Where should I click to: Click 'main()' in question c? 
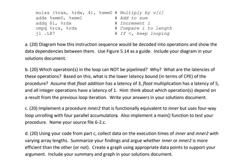[x=164, y=115]
